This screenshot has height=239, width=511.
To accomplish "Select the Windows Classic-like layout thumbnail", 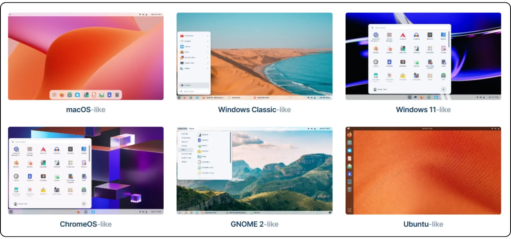I will coord(254,56).
